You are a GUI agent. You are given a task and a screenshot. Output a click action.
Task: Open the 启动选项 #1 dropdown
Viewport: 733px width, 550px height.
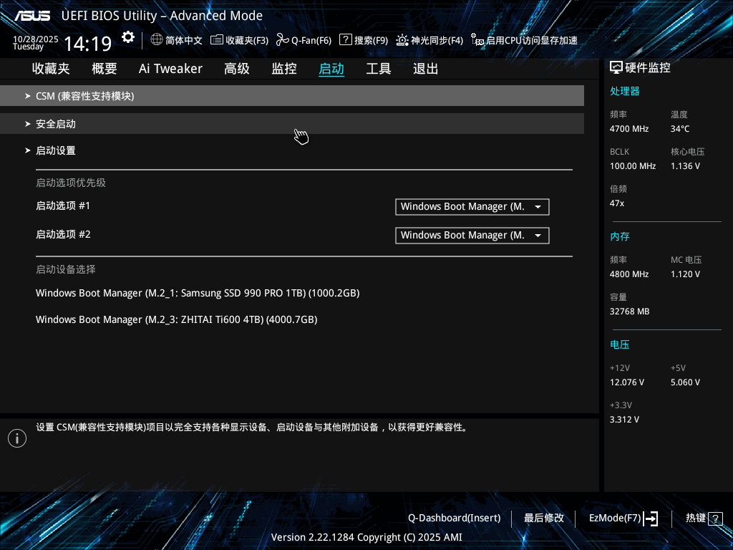tap(472, 206)
